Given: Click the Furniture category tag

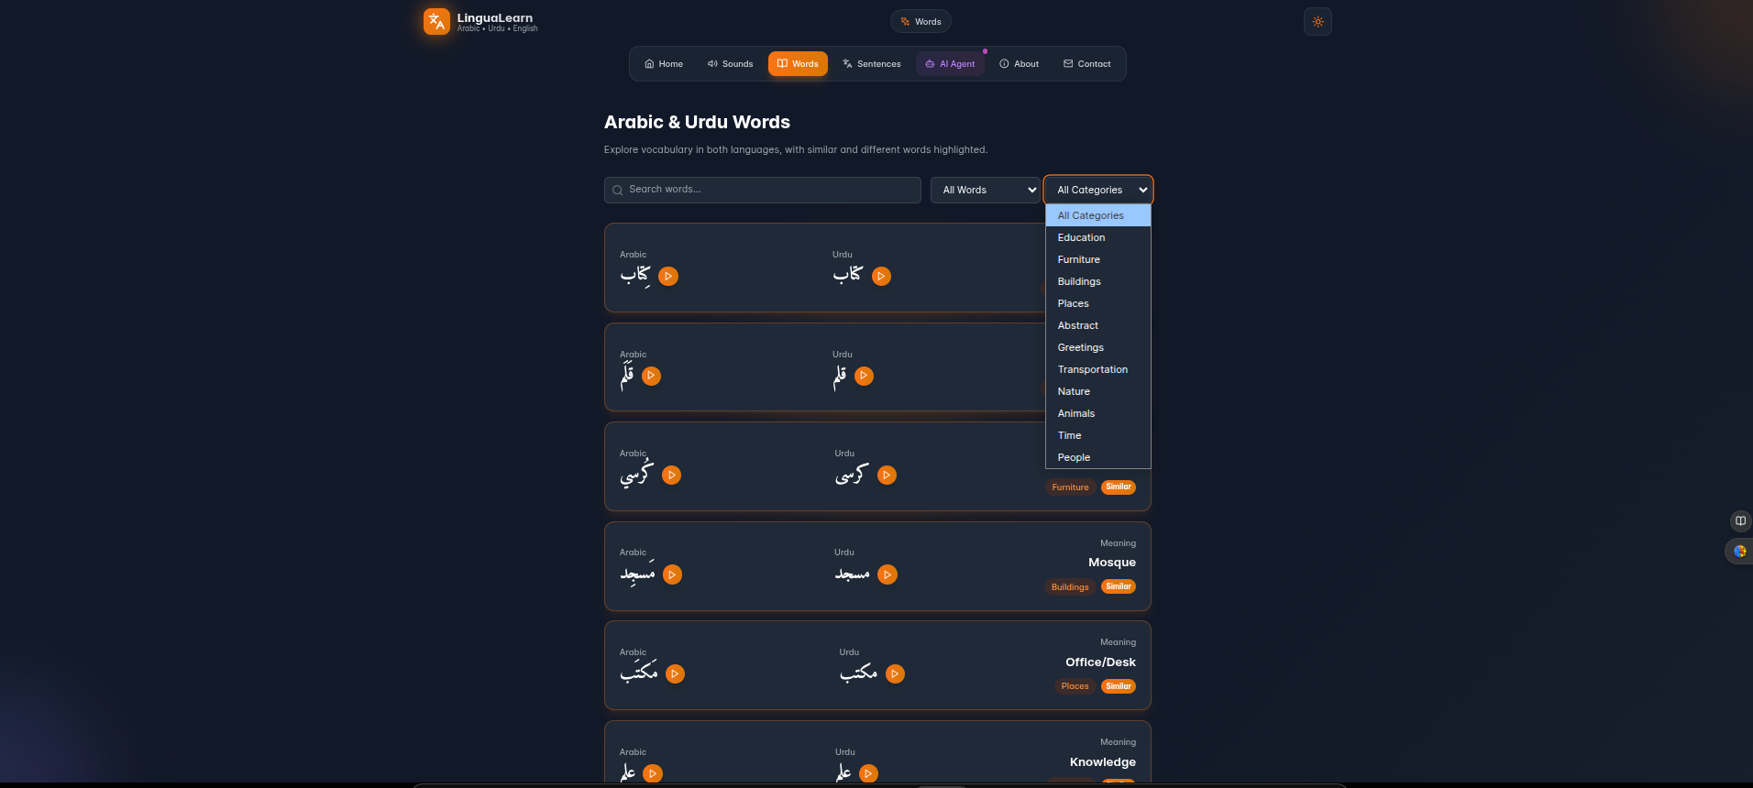Looking at the screenshot, I should (x=1070, y=487).
